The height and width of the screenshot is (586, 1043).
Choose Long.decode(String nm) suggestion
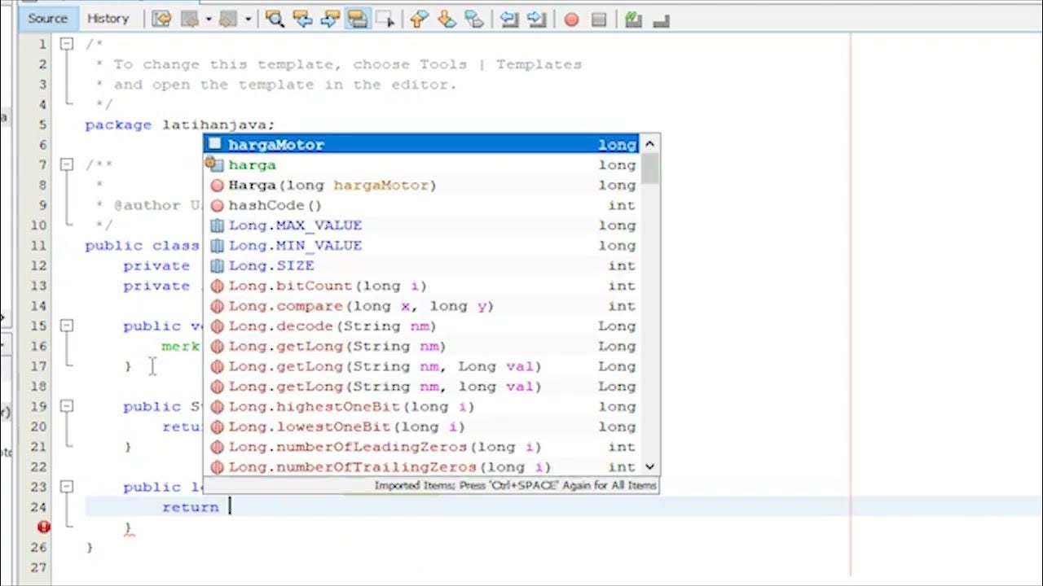click(x=422, y=326)
